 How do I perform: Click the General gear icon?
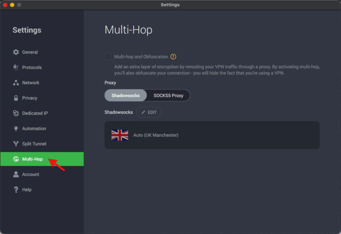click(x=16, y=52)
